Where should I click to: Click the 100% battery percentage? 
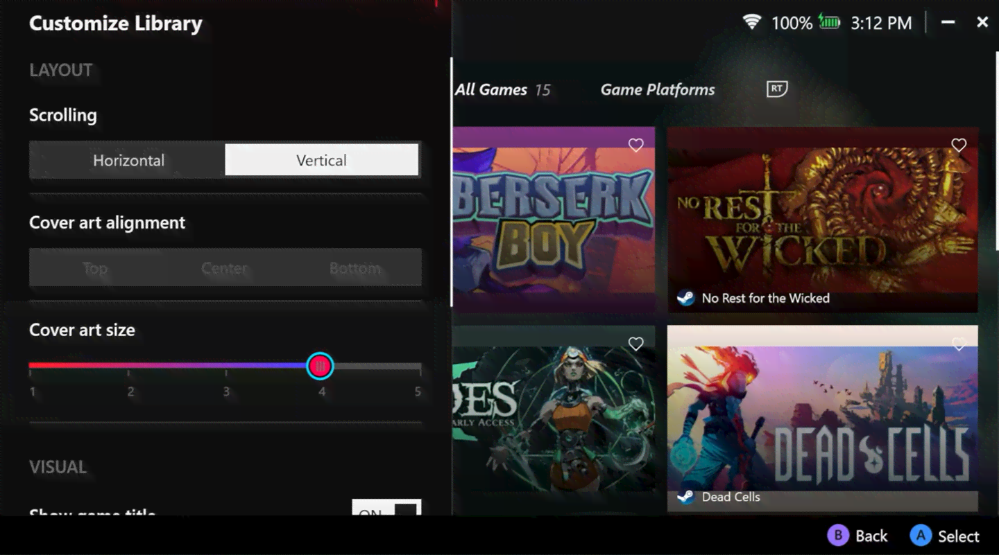[792, 23]
